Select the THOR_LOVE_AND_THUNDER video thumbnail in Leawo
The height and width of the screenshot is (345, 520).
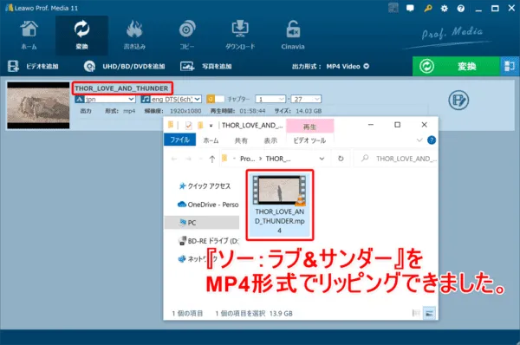tap(38, 105)
